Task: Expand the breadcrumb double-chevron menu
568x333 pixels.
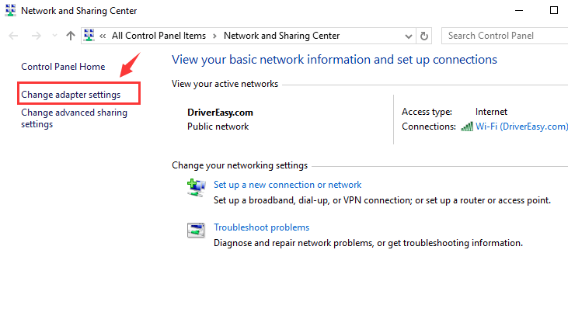Action: point(103,36)
